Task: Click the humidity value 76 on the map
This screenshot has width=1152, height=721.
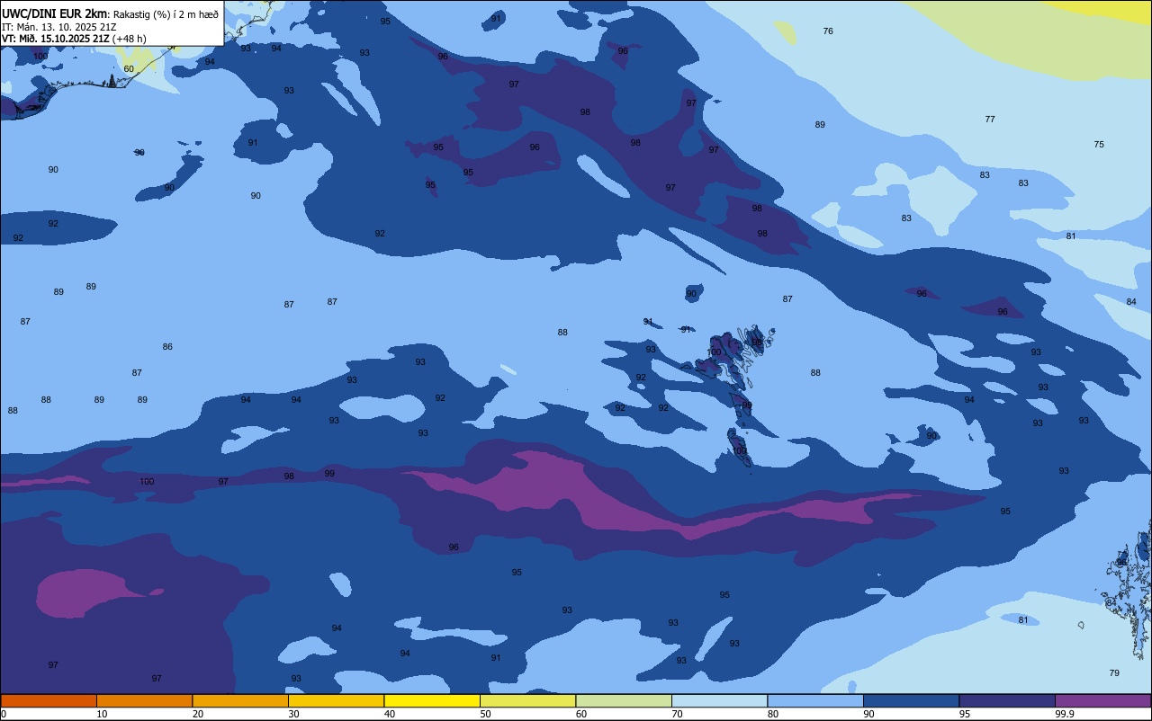Action: (828, 31)
